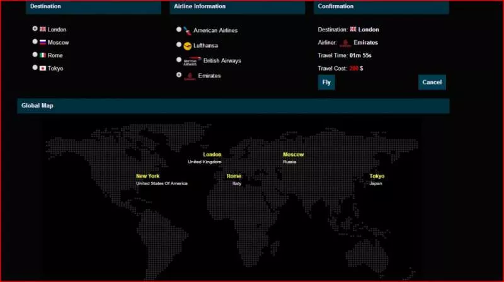Image resolution: width=504 pixels, height=282 pixels.
Task: Click the Destination panel header
Action: [x=94, y=7]
